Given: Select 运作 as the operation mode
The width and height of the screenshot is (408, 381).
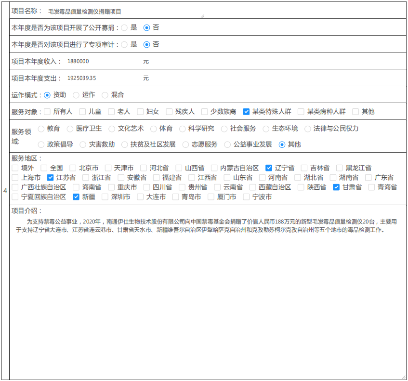Looking at the screenshot, I should [76, 95].
